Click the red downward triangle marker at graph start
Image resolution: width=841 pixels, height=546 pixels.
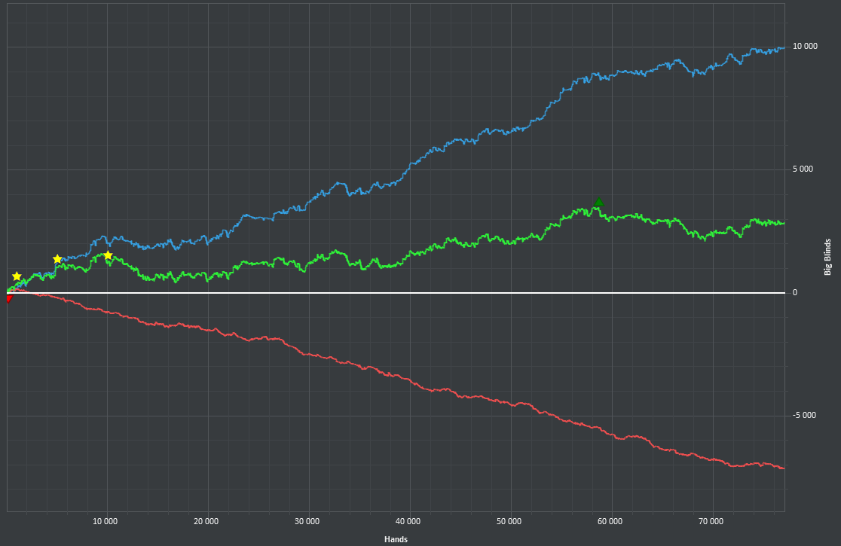pos(9,298)
